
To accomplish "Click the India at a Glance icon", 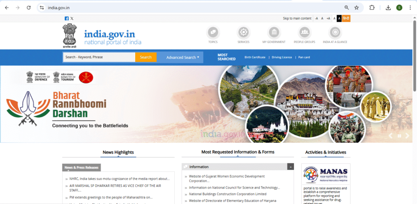I will point(335,33).
